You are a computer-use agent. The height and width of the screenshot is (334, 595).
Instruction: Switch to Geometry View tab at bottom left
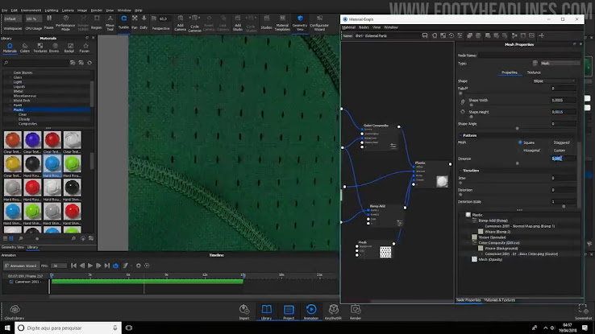[x=13, y=247]
